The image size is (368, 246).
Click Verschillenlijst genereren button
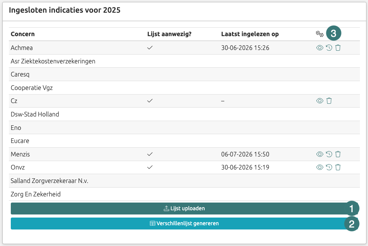coord(184,224)
